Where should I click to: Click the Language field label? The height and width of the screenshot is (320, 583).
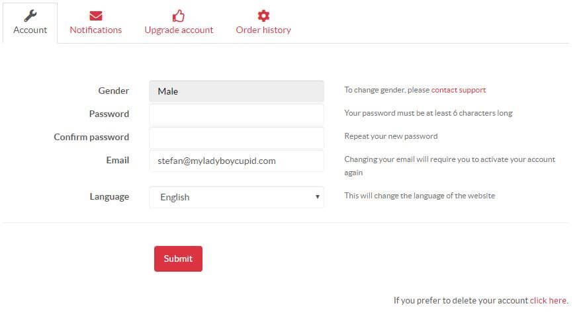coord(109,196)
